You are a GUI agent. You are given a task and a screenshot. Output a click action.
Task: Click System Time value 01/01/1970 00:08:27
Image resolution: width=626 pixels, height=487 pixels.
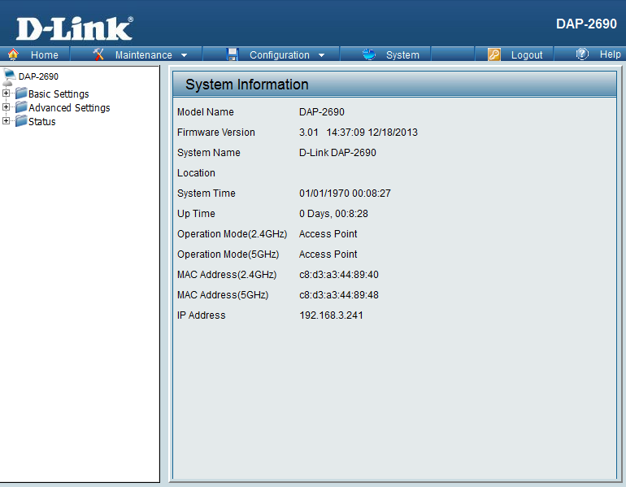(x=345, y=193)
